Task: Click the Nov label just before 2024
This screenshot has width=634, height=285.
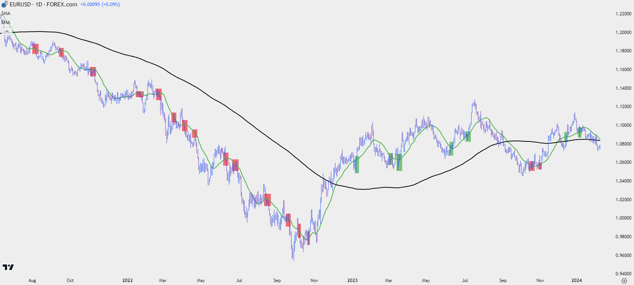Action: [x=540, y=281]
